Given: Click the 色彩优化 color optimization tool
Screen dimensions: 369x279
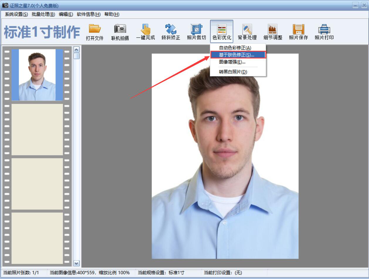Looking at the screenshot, I should click(x=222, y=32).
